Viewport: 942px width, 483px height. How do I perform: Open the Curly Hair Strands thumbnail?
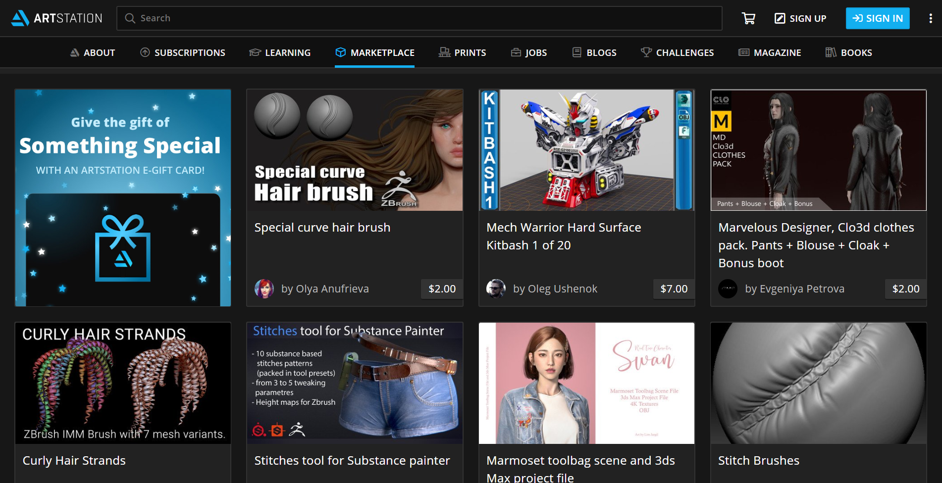pos(123,383)
